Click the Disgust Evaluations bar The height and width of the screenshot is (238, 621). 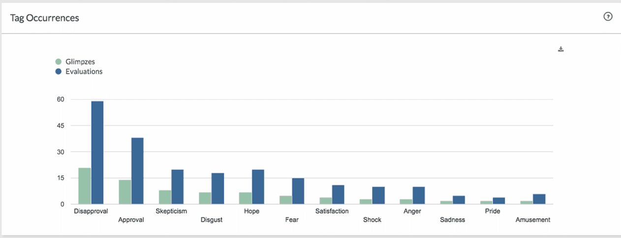click(x=217, y=188)
